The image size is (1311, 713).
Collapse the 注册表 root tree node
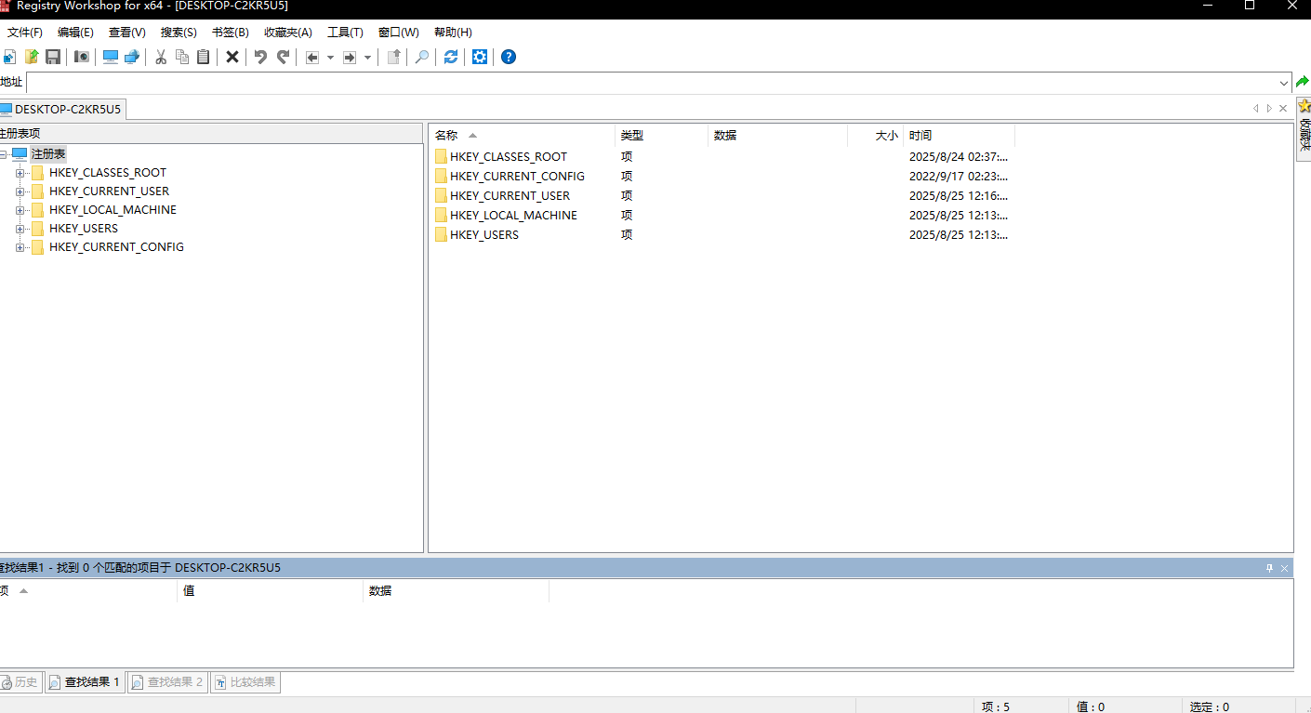(x=4, y=154)
